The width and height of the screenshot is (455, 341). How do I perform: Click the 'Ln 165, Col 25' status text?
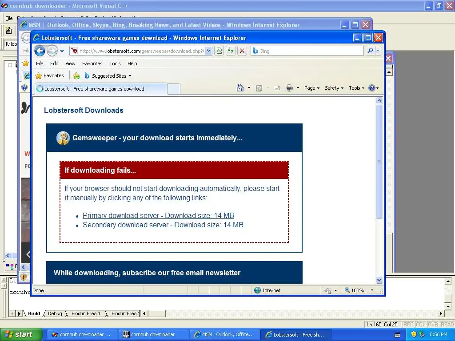[382, 324]
